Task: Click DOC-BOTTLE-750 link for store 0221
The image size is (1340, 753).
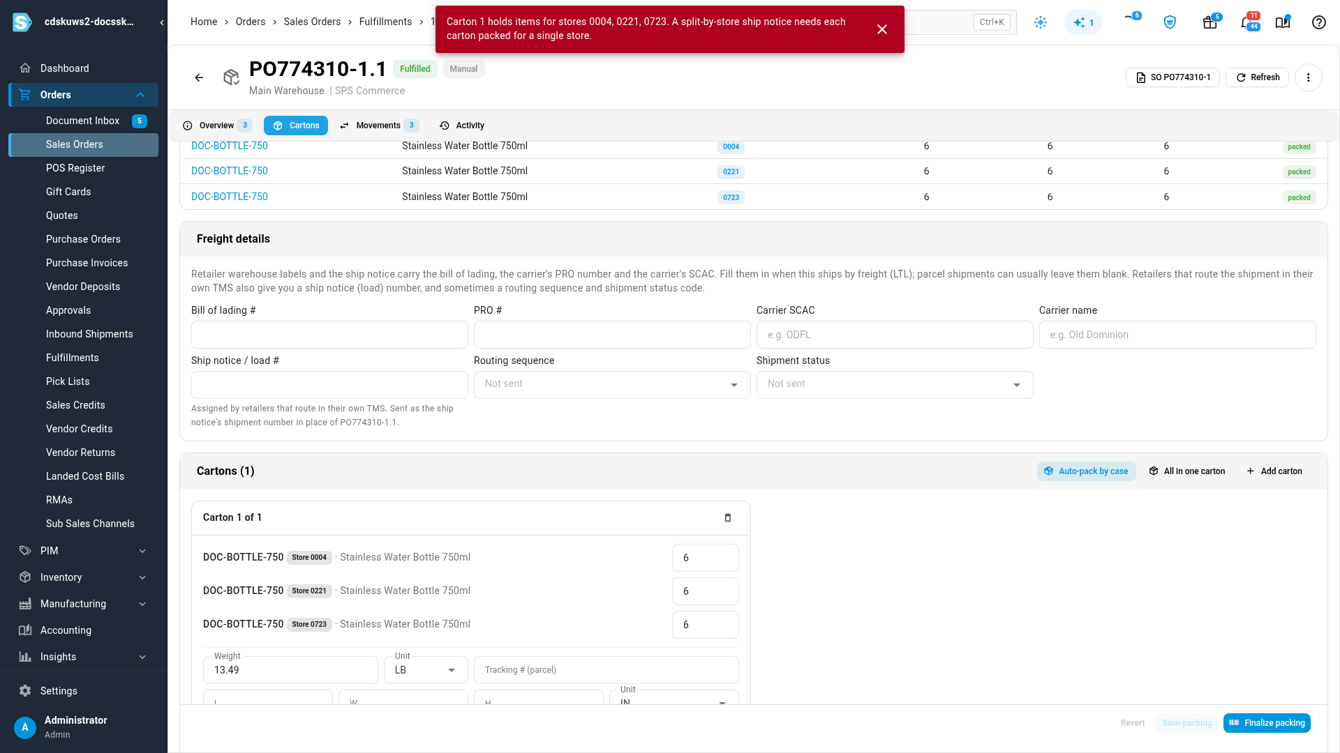Action: pyautogui.click(x=230, y=171)
